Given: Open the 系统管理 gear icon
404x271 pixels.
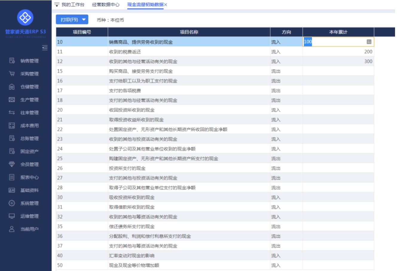Looking at the screenshot, I should pos(12,203).
